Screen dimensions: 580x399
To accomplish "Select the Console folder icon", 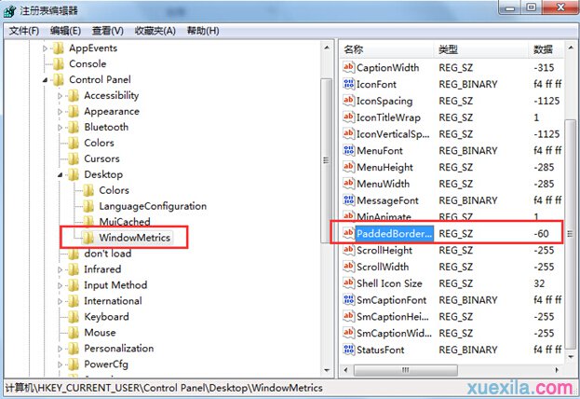I will pos(59,64).
